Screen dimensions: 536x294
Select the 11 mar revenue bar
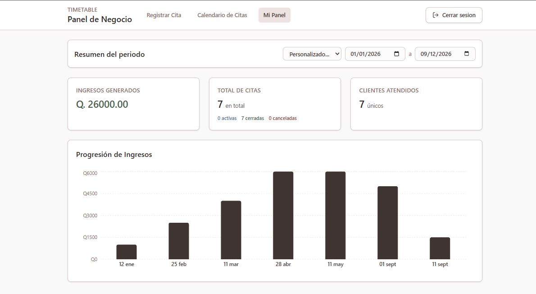[x=231, y=230]
